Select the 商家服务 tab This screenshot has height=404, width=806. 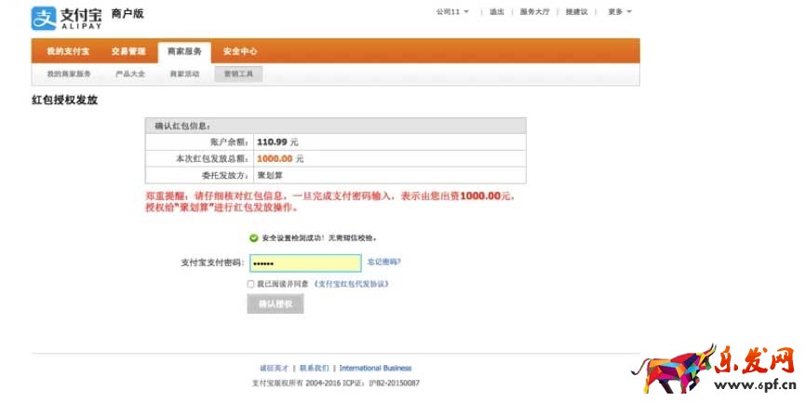click(184, 51)
